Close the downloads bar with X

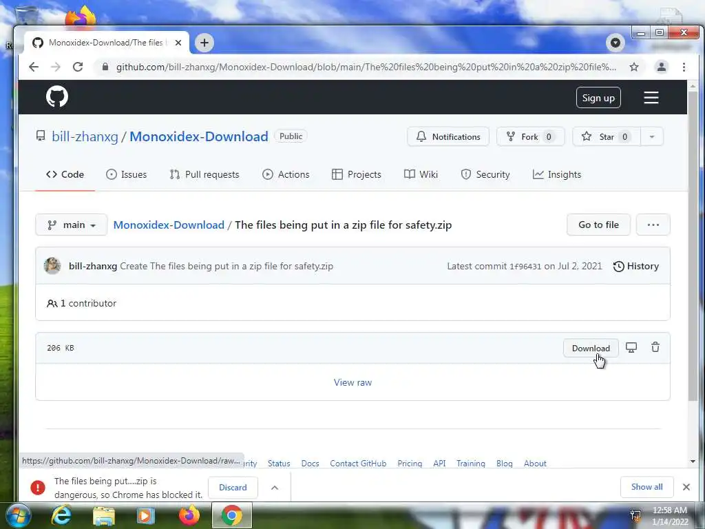(686, 487)
